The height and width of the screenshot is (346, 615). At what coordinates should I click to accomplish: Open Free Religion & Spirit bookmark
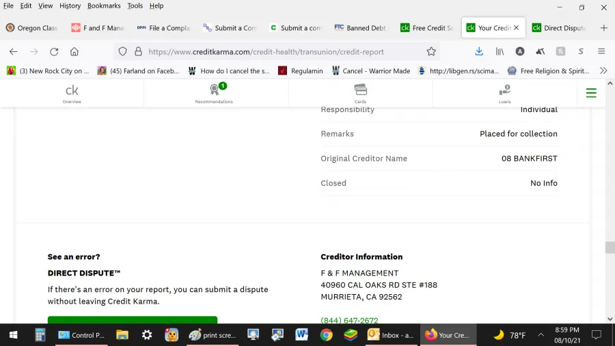coord(548,70)
